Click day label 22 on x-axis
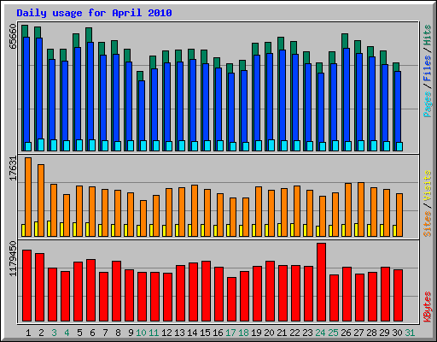Image resolution: width=437 pixels, height=342 pixels. 294,333
